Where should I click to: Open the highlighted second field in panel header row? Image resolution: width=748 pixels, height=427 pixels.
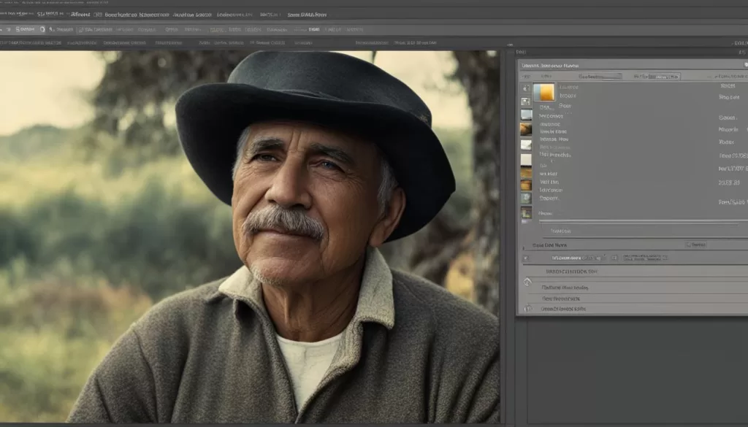(x=664, y=76)
